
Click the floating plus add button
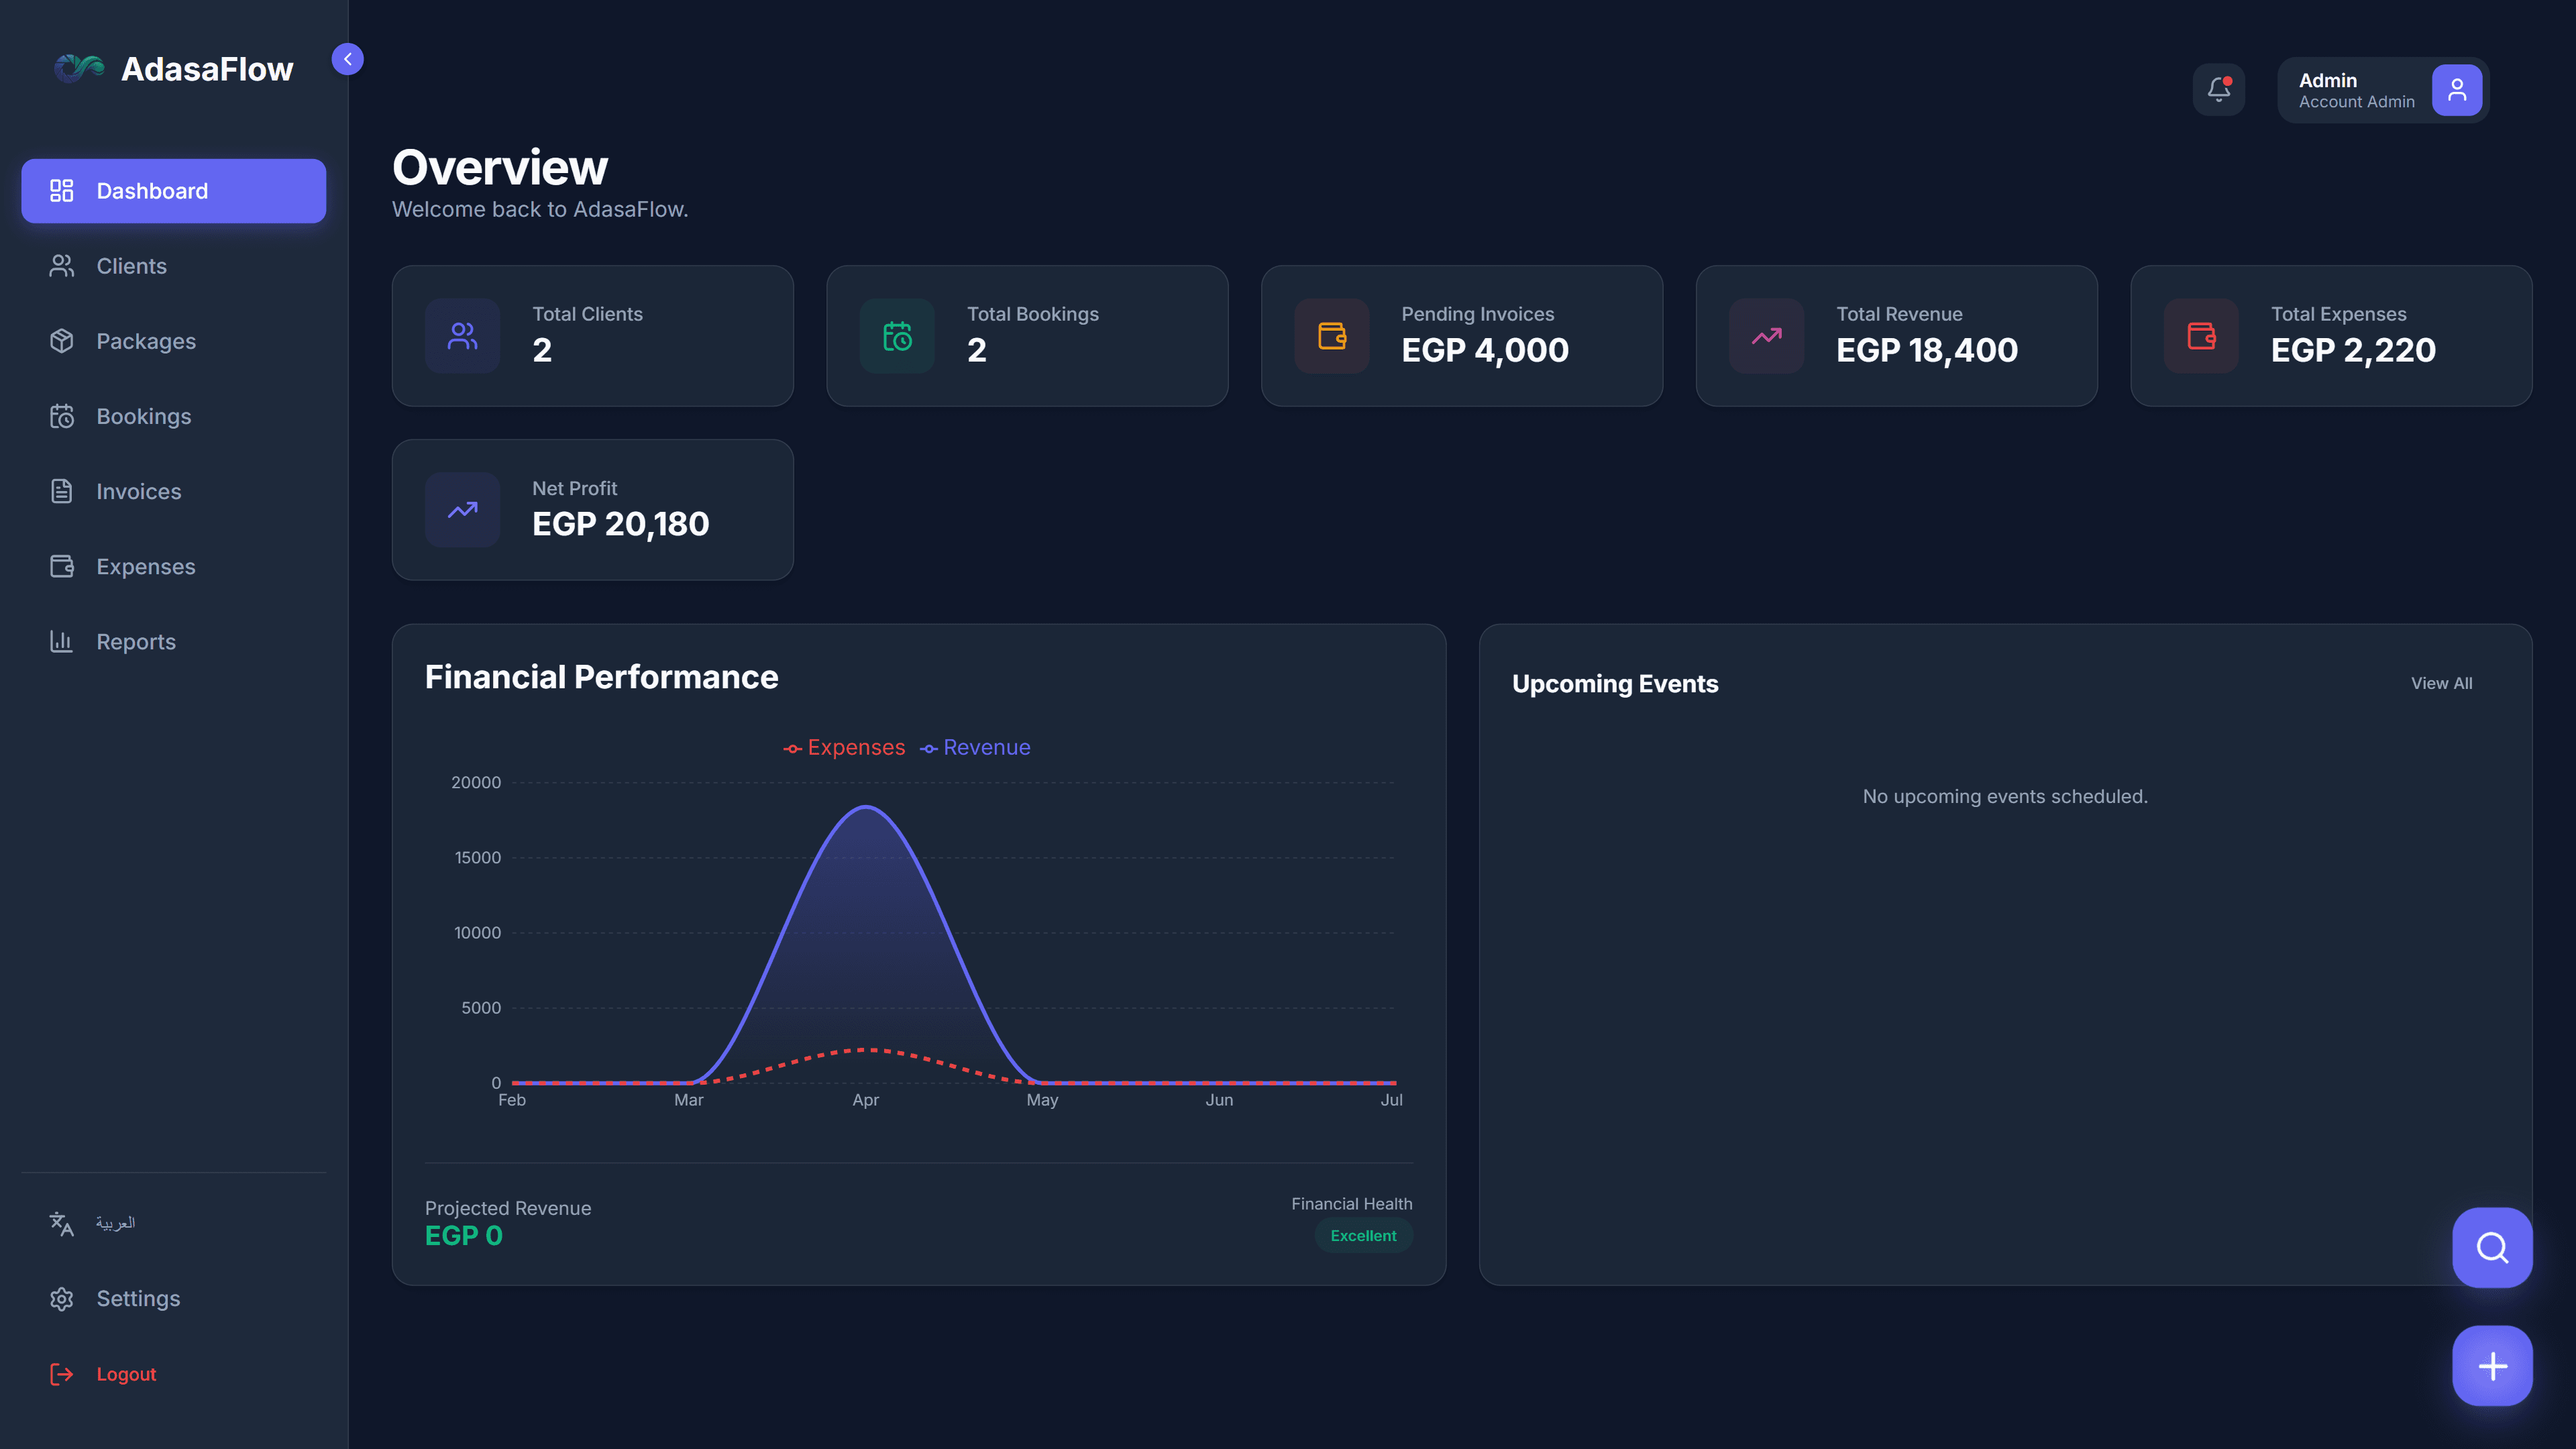coord(2492,1366)
